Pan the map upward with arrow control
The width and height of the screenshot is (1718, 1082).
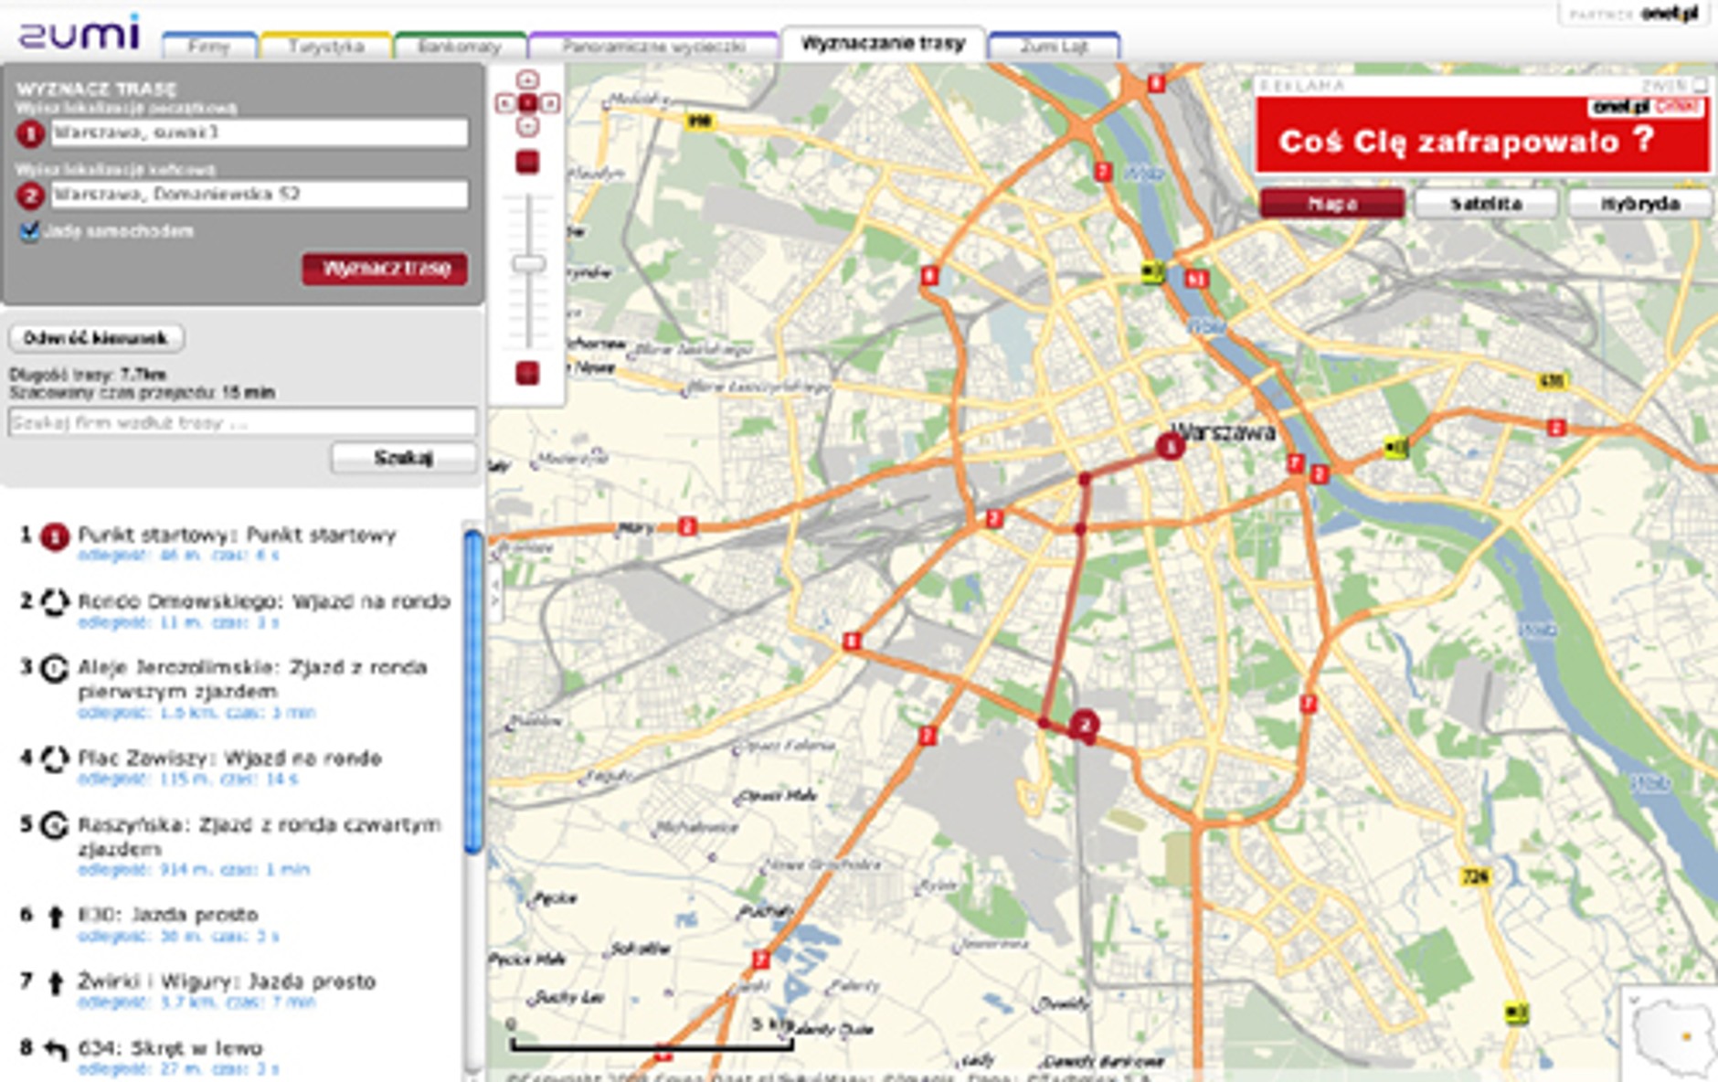pos(527,80)
